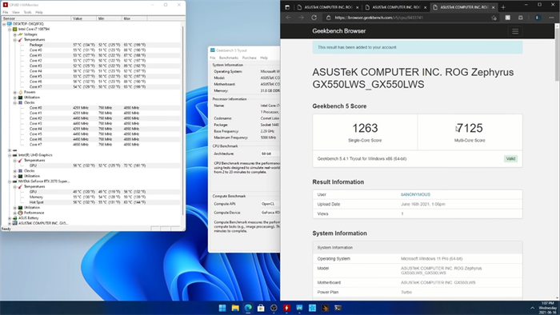Open the OpenCL Compute API dropdown

point(270,204)
